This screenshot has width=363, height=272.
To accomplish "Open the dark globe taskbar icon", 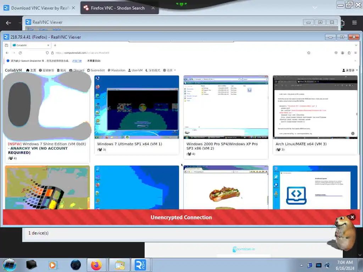I will (x=76, y=265).
